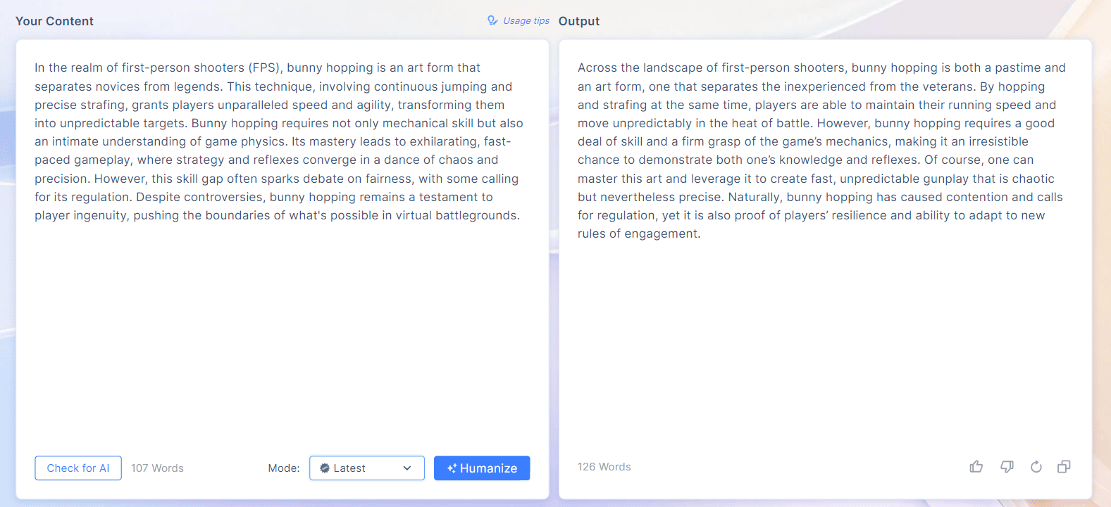
Task: Click the regenerate output circular arrow icon
Action: 1036,467
